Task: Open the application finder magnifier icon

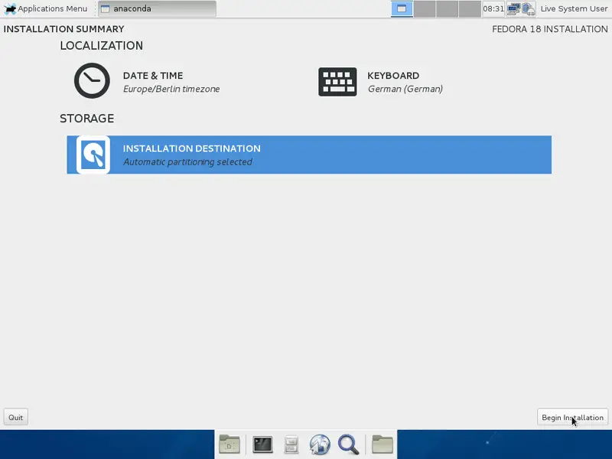Action: click(349, 444)
